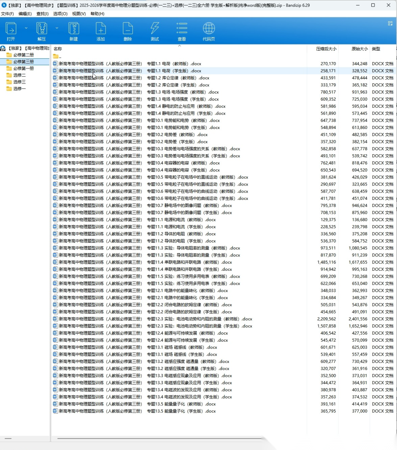This screenshot has width=397, height=450.
Task: Click the 查看 (View) toolbar icon
Action: pyautogui.click(x=182, y=29)
